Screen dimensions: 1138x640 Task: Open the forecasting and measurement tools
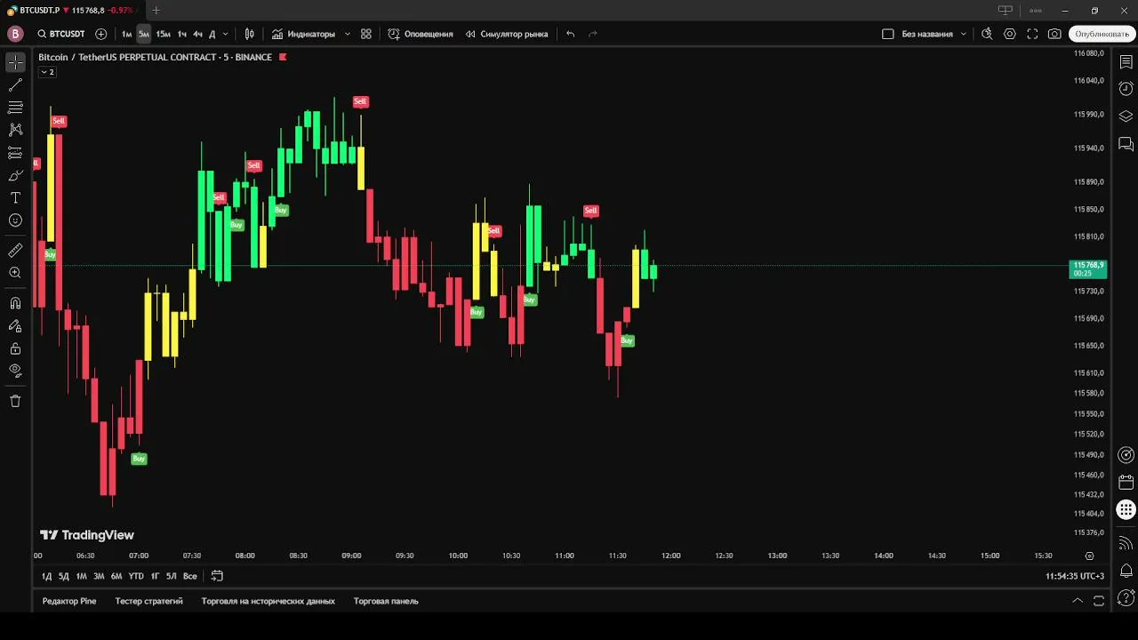coord(15,153)
